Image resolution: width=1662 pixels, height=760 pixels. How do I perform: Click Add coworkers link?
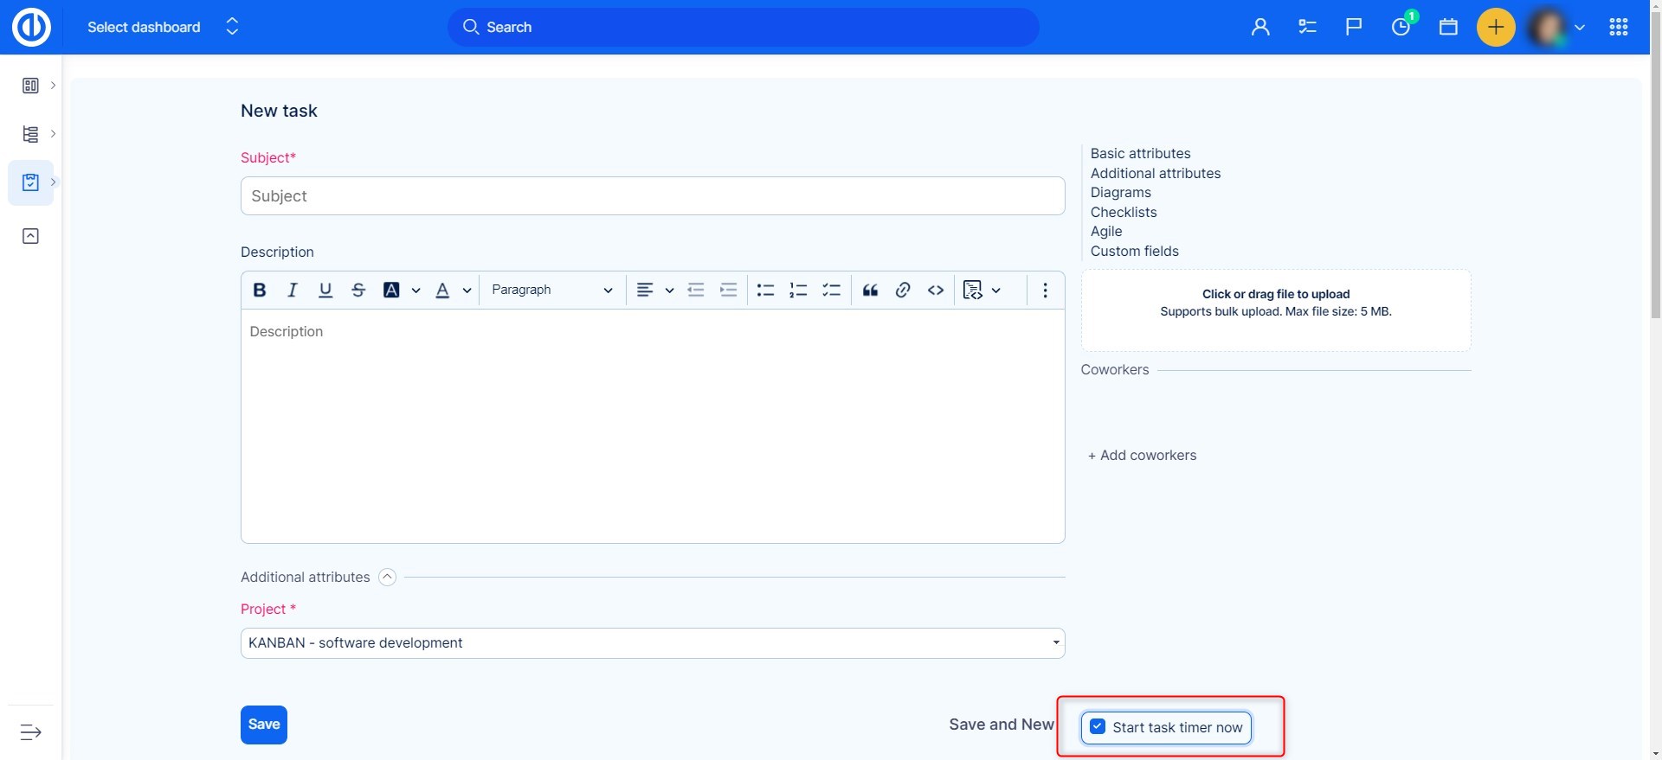1142,456
